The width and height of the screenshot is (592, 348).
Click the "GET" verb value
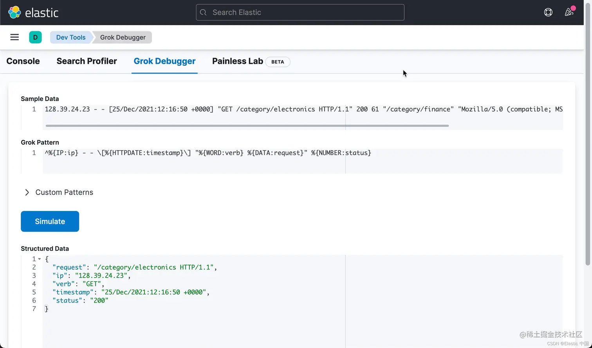92,284
